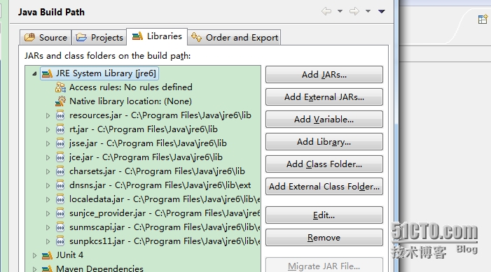Select Native library location: (None) row

pos(130,101)
